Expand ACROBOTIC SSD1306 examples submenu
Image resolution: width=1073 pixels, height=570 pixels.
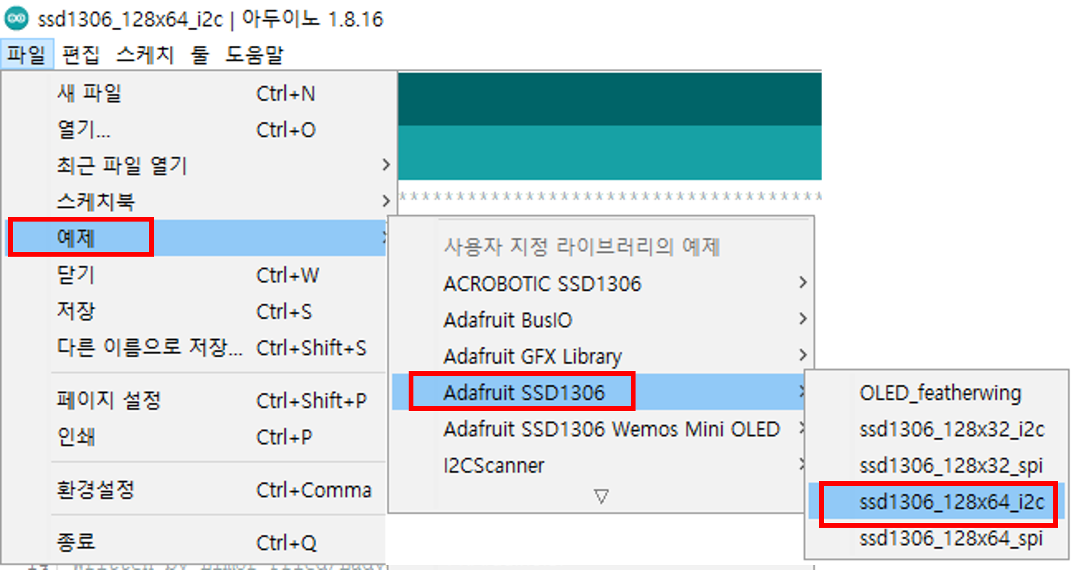click(x=542, y=284)
